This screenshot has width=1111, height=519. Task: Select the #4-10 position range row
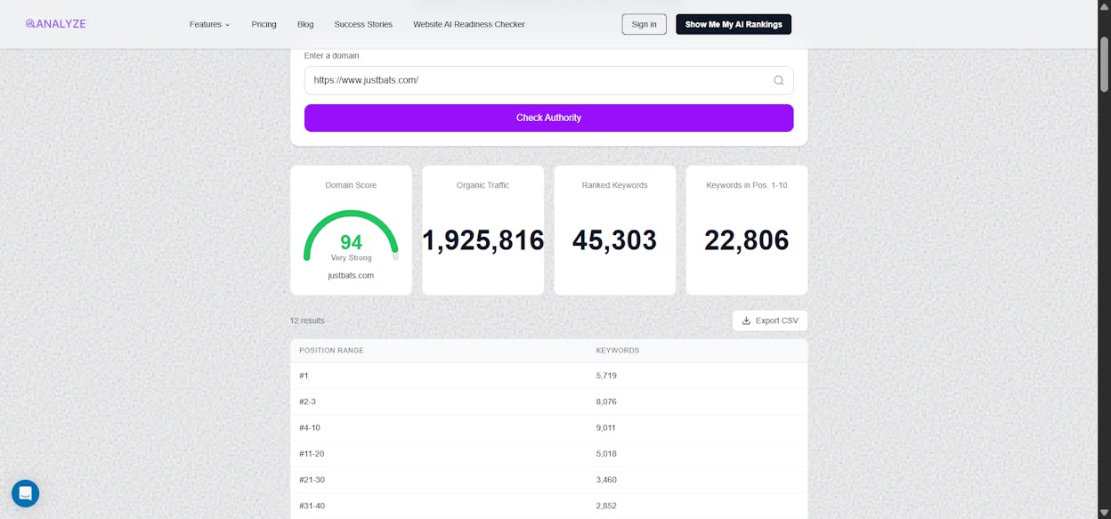(x=548, y=427)
